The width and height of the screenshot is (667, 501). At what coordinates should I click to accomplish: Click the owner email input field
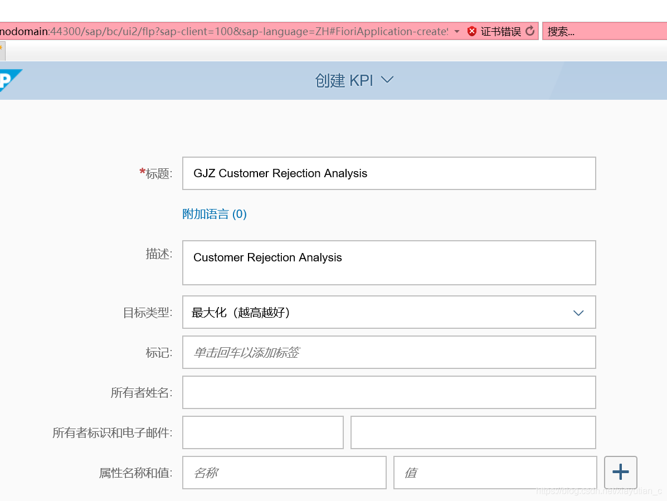click(x=473, y=432)
